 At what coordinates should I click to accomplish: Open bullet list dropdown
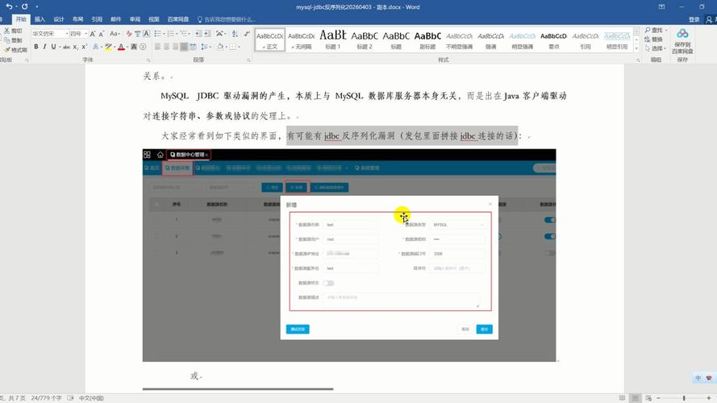(163, 34)
